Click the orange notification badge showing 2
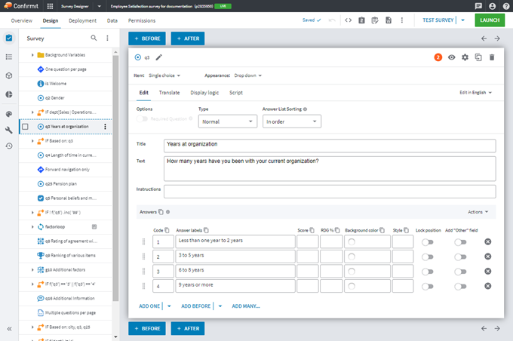 coord(438,57)
